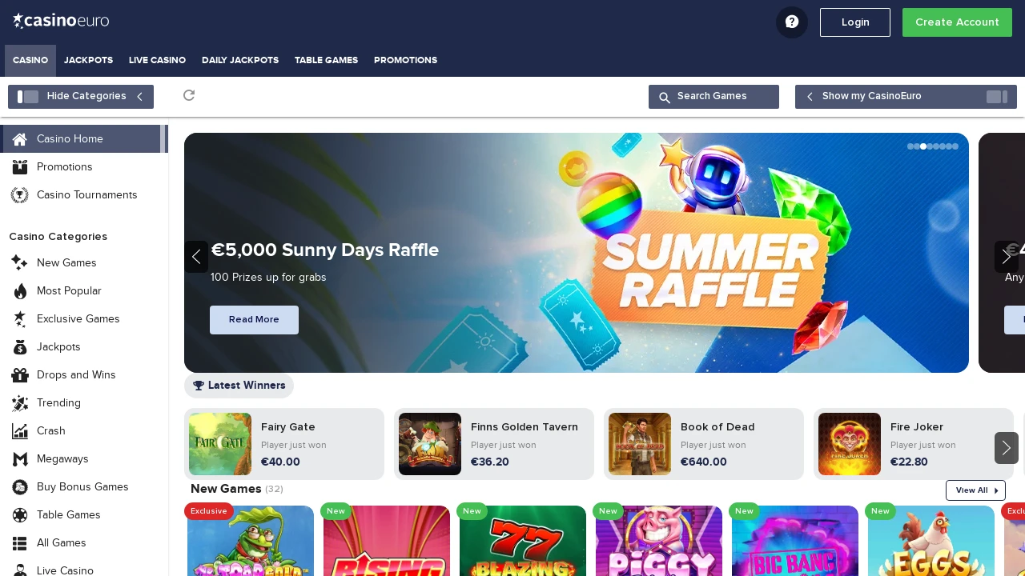Show more latest winners with arrow
The image size is (1025, 576).
[x=1007, y=448]
